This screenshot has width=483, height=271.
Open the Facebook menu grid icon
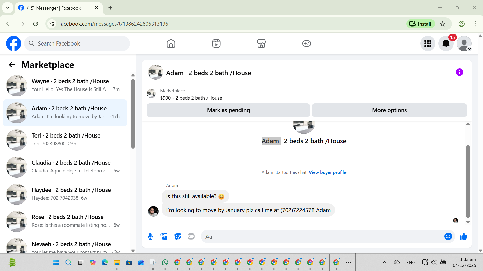[x=428, y=43]
